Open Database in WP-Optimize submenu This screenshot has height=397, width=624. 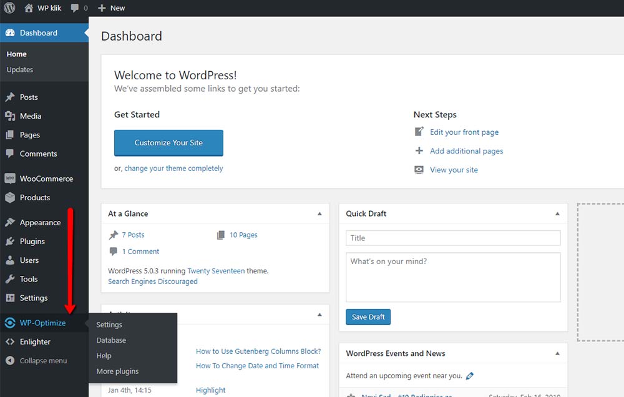tap(111, 340)
